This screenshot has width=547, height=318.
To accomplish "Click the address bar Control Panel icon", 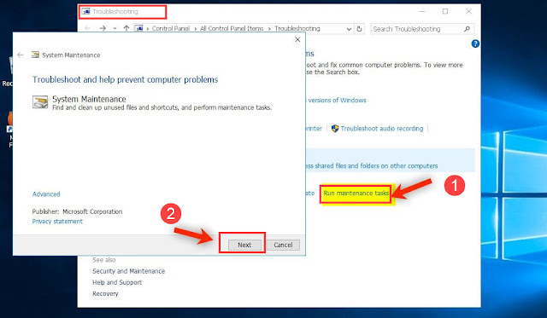I will point(139,28).
